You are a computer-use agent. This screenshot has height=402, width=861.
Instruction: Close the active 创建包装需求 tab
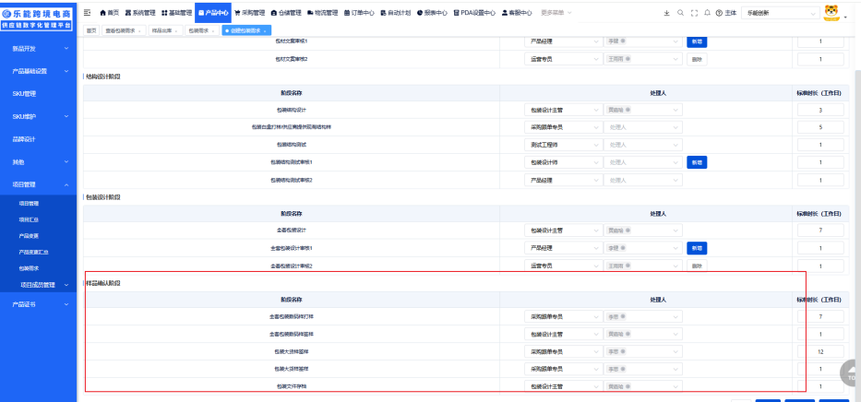coord(266,30)
